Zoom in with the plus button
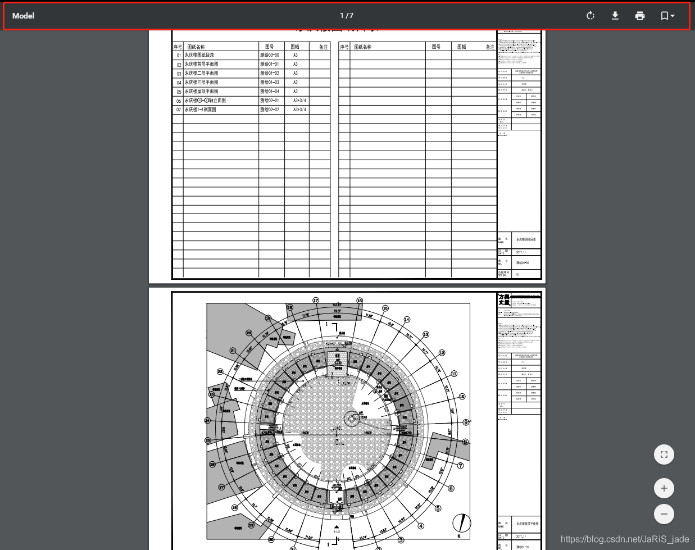 pos(664,488)
